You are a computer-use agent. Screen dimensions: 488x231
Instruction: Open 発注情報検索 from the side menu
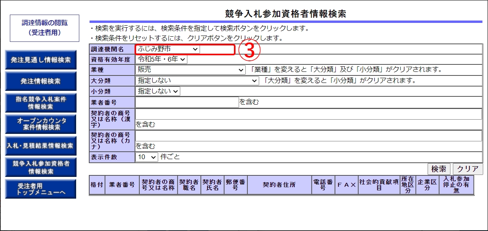click(41, 82)
